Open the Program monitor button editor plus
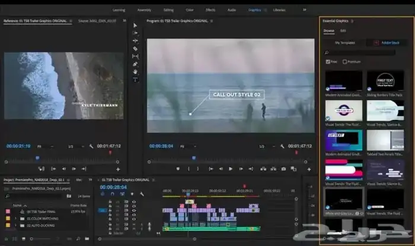415x246 pixels. pyautogui.click(x=309, y=169)
